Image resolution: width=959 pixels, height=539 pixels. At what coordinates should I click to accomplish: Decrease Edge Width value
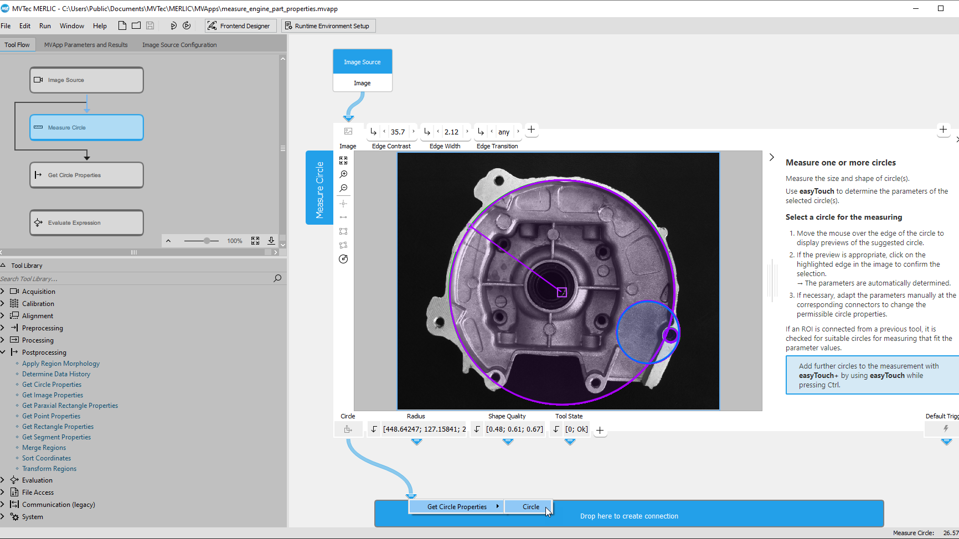pos(438,132)
